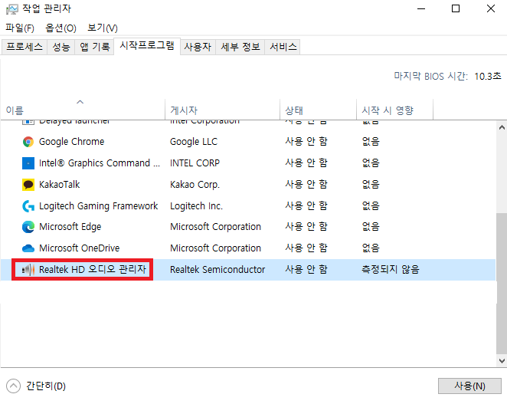The width and height of the screenshot is (507, 404).
Task: Switch to the 성능 tab
Action: [61, 47]
